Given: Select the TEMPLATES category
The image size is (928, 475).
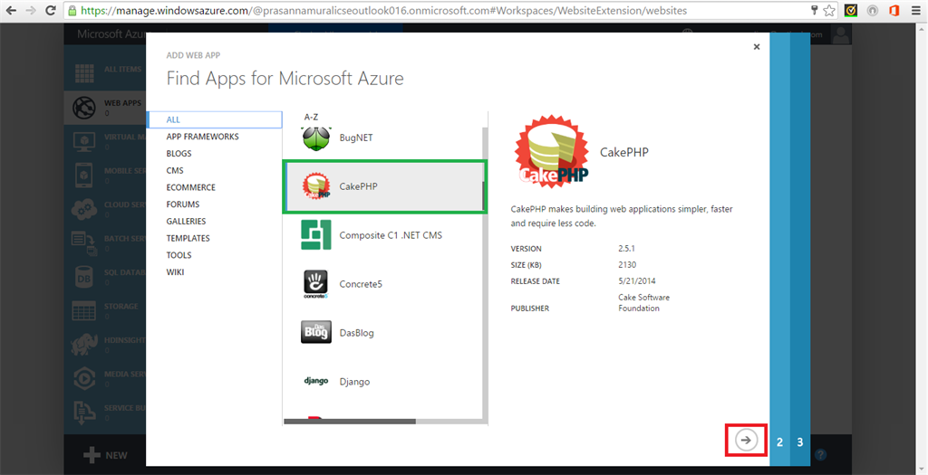Looking at the screenshot, I should [x=188, y=238].
